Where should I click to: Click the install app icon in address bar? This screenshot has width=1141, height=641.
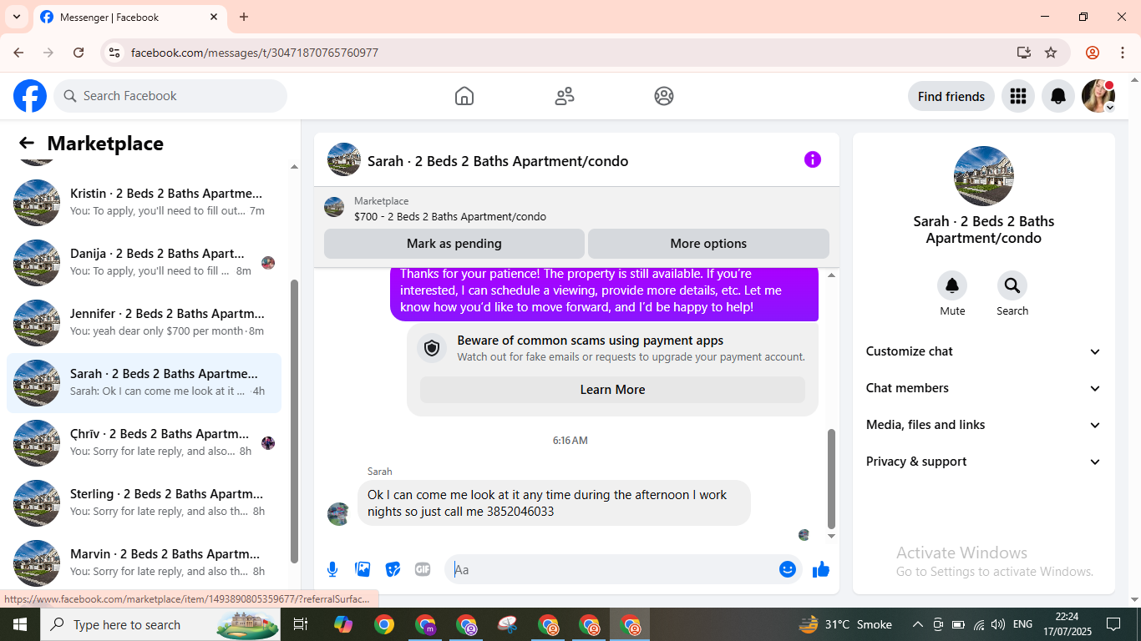(1024, 53)
